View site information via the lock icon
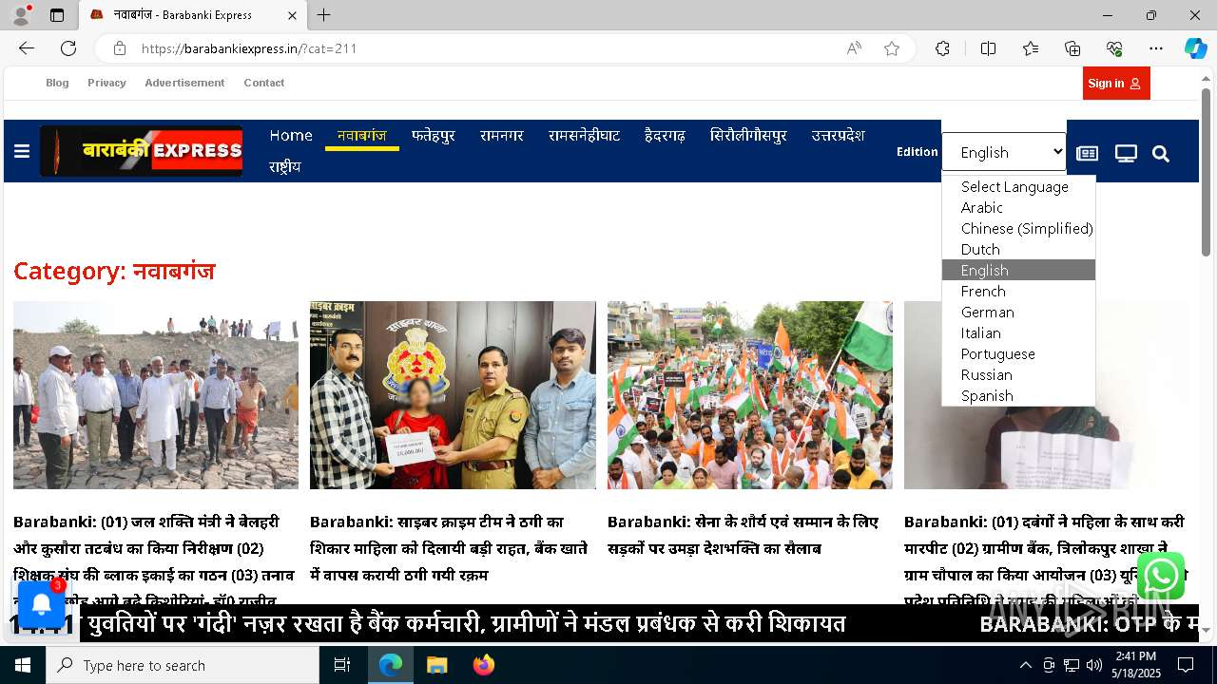Image resolution: width=1217 pixels, height=684 pixels. 120,48
